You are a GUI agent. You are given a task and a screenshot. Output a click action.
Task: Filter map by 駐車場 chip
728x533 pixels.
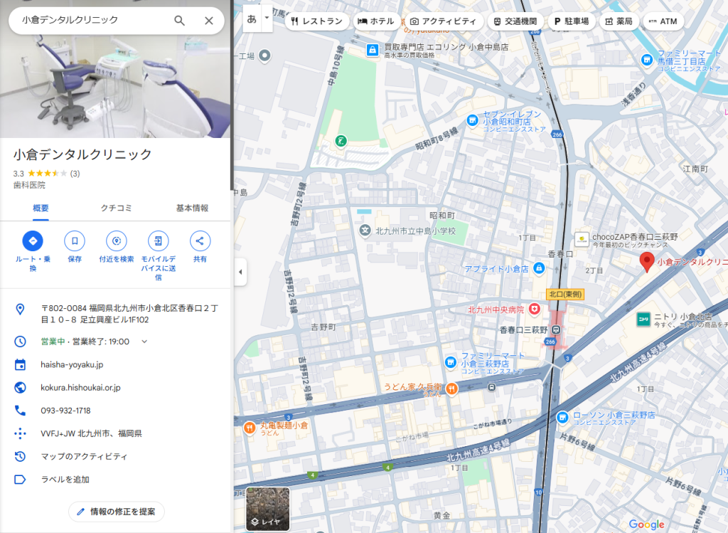tap(572, 21)
